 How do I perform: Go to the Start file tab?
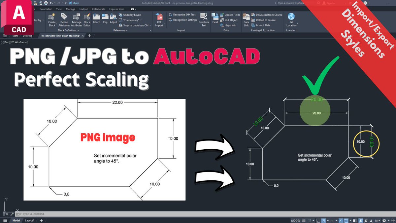15,35
